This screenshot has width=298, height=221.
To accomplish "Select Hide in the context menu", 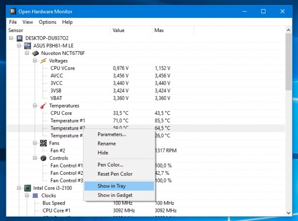I will point(119,153).
